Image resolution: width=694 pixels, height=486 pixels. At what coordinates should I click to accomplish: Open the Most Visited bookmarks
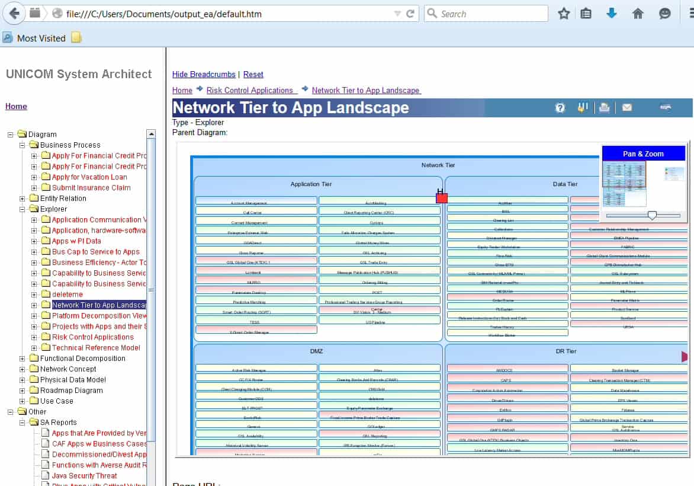[34, 38]
